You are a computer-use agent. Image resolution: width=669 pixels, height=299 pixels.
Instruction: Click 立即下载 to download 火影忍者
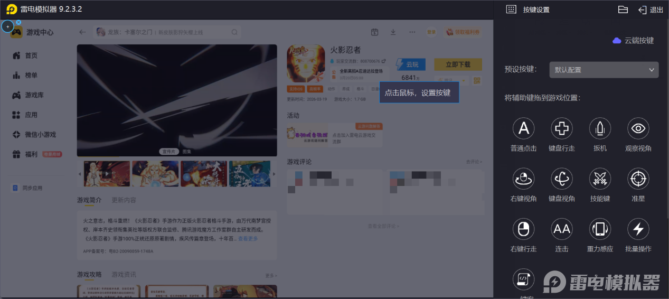(458, 64)
